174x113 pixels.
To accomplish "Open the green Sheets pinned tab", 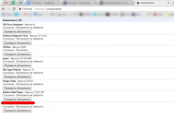I will (13, 3).
